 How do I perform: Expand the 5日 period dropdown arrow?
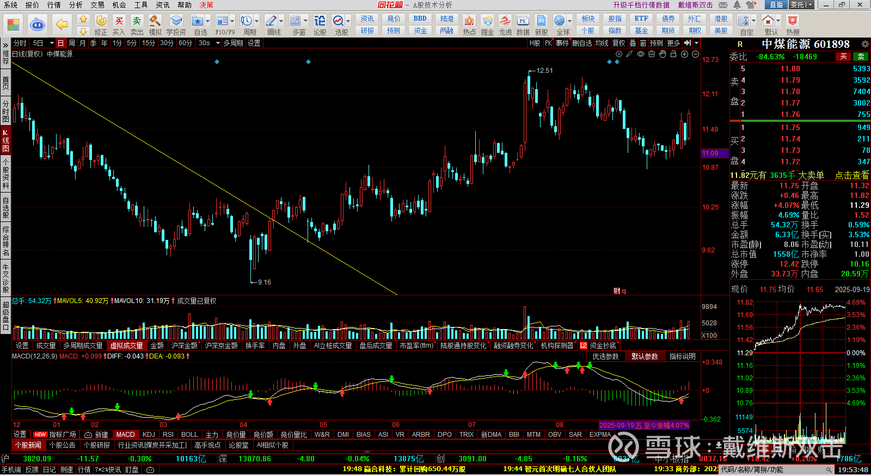pos(52,43)
